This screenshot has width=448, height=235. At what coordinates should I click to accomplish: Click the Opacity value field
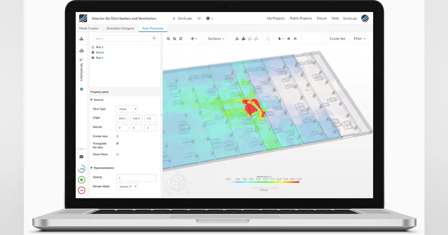(x=136, y=178)
